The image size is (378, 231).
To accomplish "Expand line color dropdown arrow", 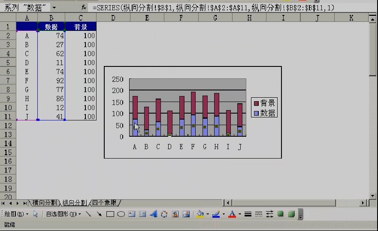I will (x=224, y=214).
